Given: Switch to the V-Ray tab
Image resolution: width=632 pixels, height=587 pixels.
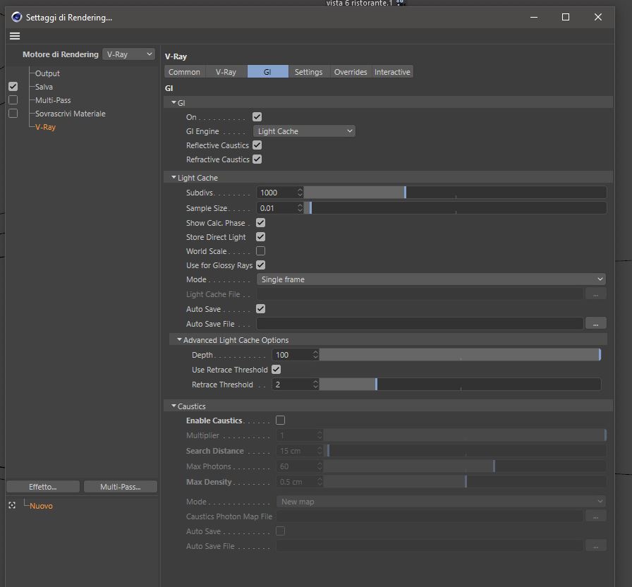Looking at the screenshot, I should 226,72.
